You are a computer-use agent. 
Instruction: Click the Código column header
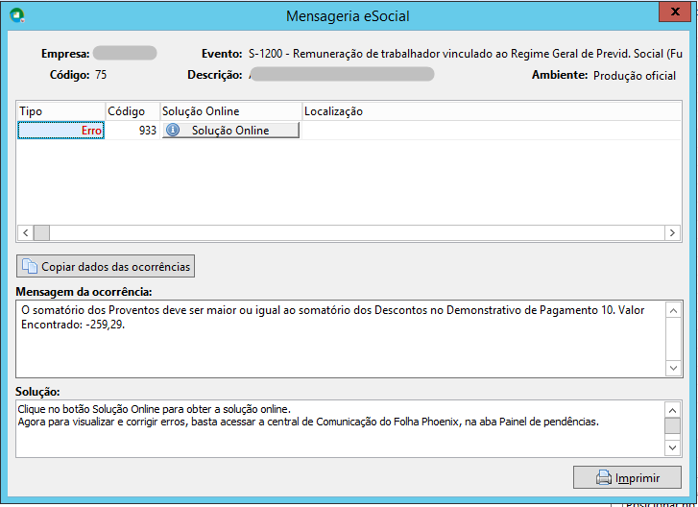click(132, 111)
